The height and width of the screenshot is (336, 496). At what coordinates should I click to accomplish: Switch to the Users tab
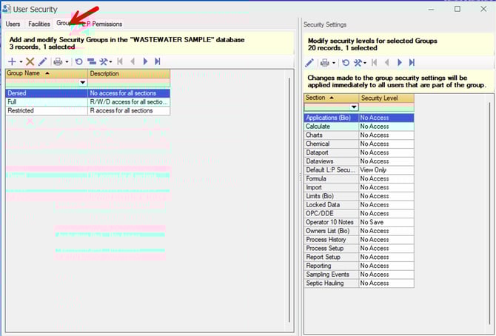pyautogui.click(x=13, y=24)
